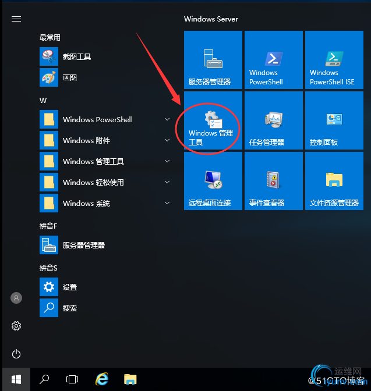This screenshot has width=371, height=391.
Task: Open the user account icon
Action: pyautogui.click(x=16, y=298)
